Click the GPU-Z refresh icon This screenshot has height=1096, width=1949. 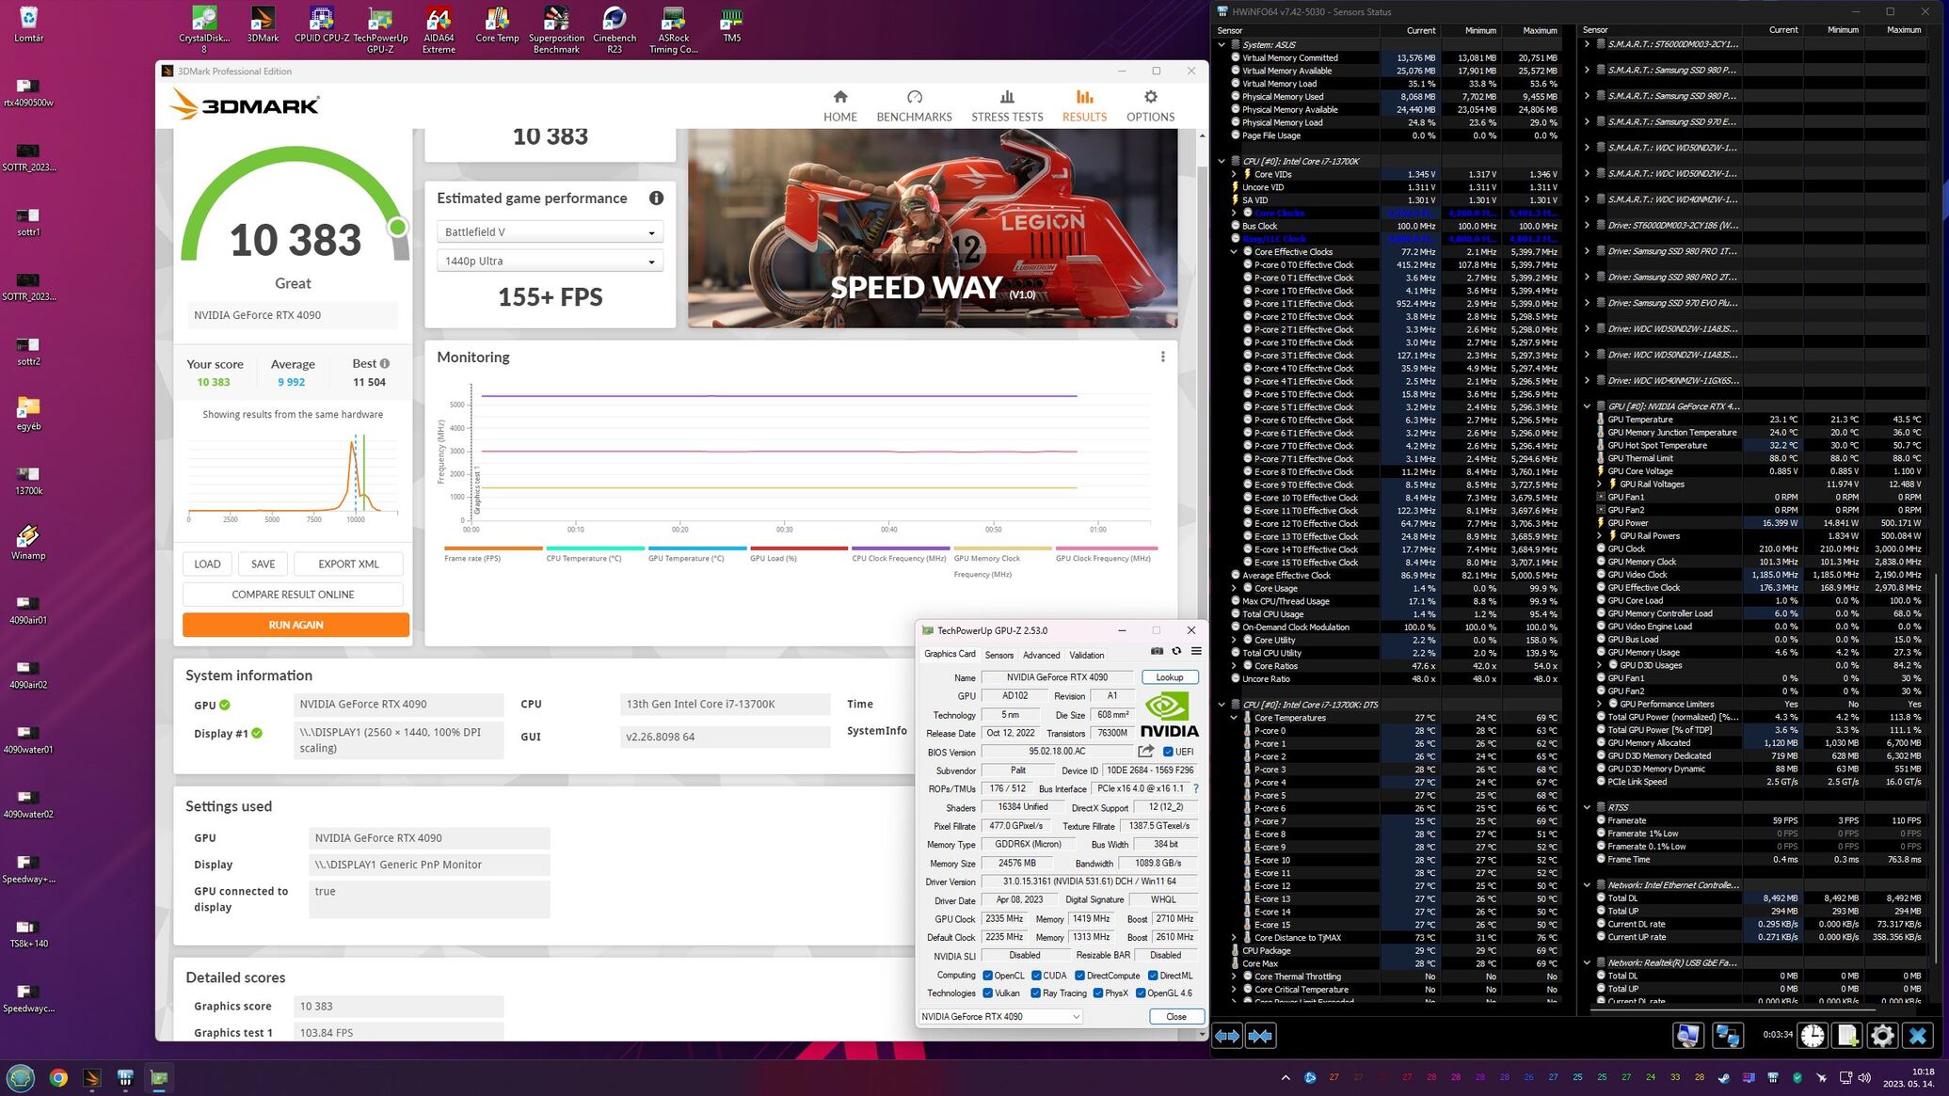pyautogui.click(x=1176, y=651)
